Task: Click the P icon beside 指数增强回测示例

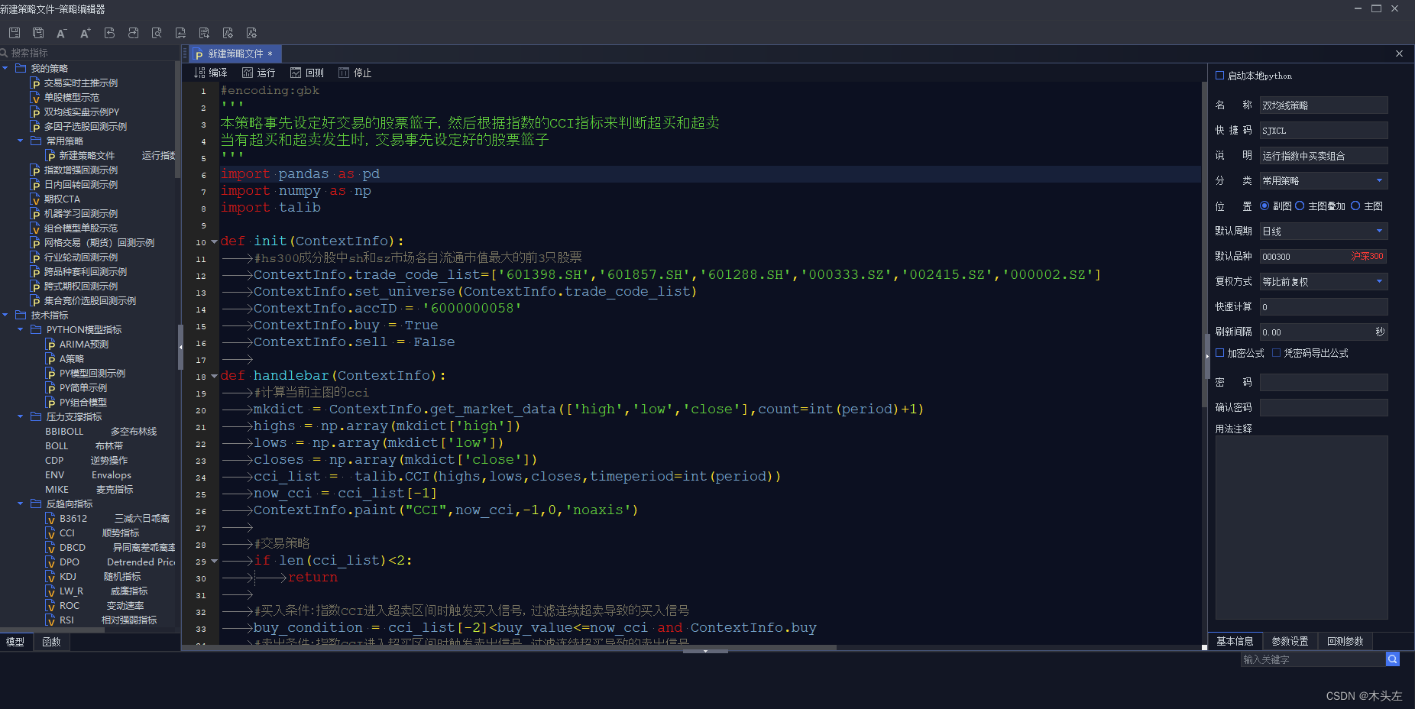Action: pyautogui.click(x=35, y=170)
